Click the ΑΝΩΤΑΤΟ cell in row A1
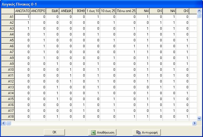Image resolution: width=203 pixels, height=137 pixels. tap(22, 17)
